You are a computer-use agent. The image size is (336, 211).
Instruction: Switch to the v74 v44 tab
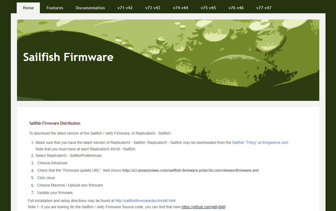click(x=181, y=8)
